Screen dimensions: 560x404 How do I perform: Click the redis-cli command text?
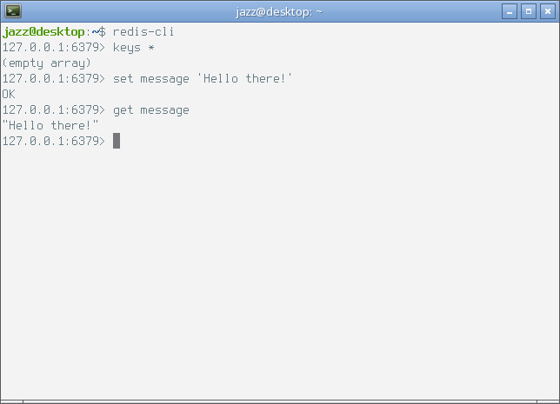pyautogui.click(x=143, y=32)
